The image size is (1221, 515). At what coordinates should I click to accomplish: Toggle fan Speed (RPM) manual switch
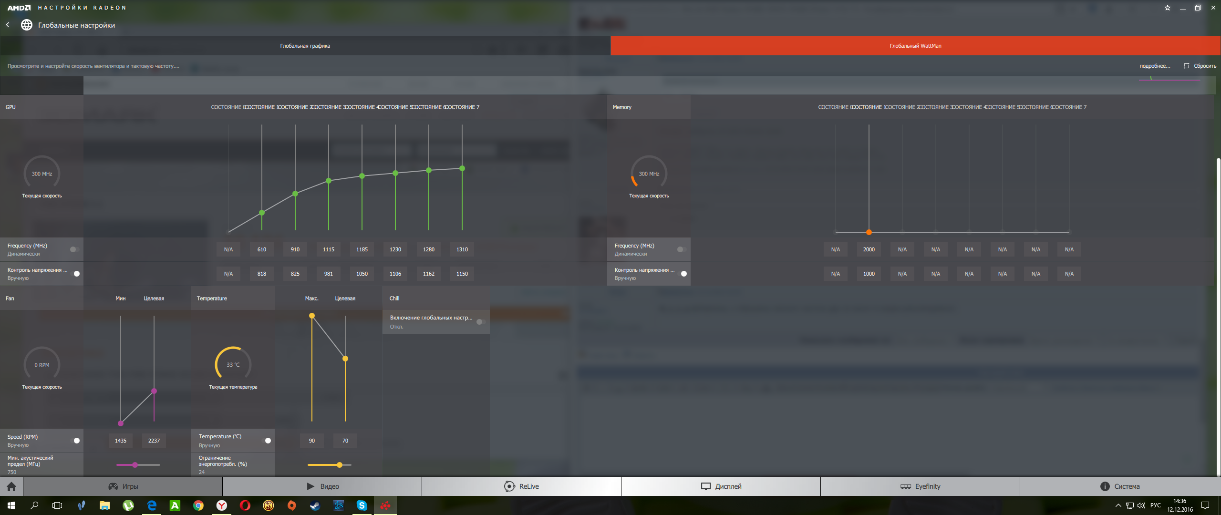tap(75, 441)
